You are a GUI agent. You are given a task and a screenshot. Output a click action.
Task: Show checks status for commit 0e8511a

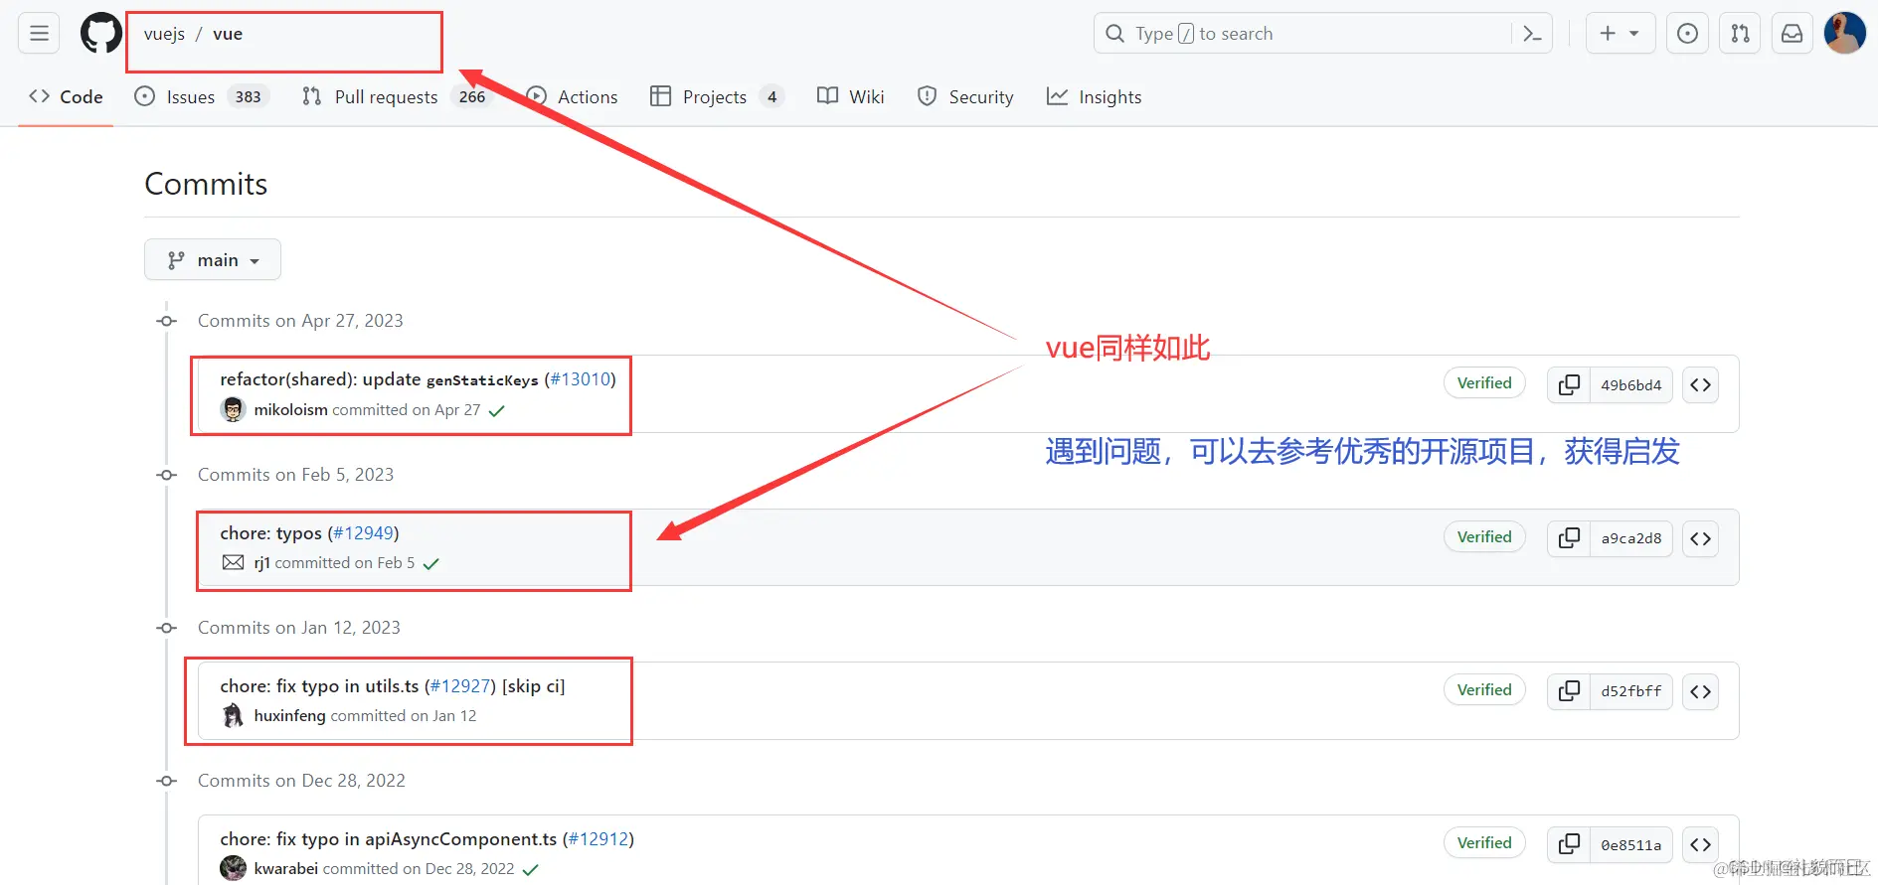[x=531, y=869]
